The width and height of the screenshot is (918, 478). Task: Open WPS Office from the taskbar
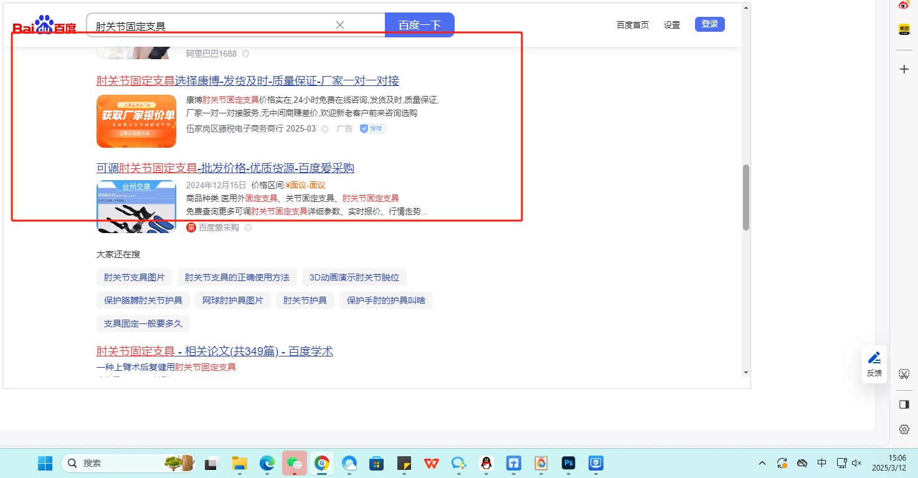click(431, 463)
